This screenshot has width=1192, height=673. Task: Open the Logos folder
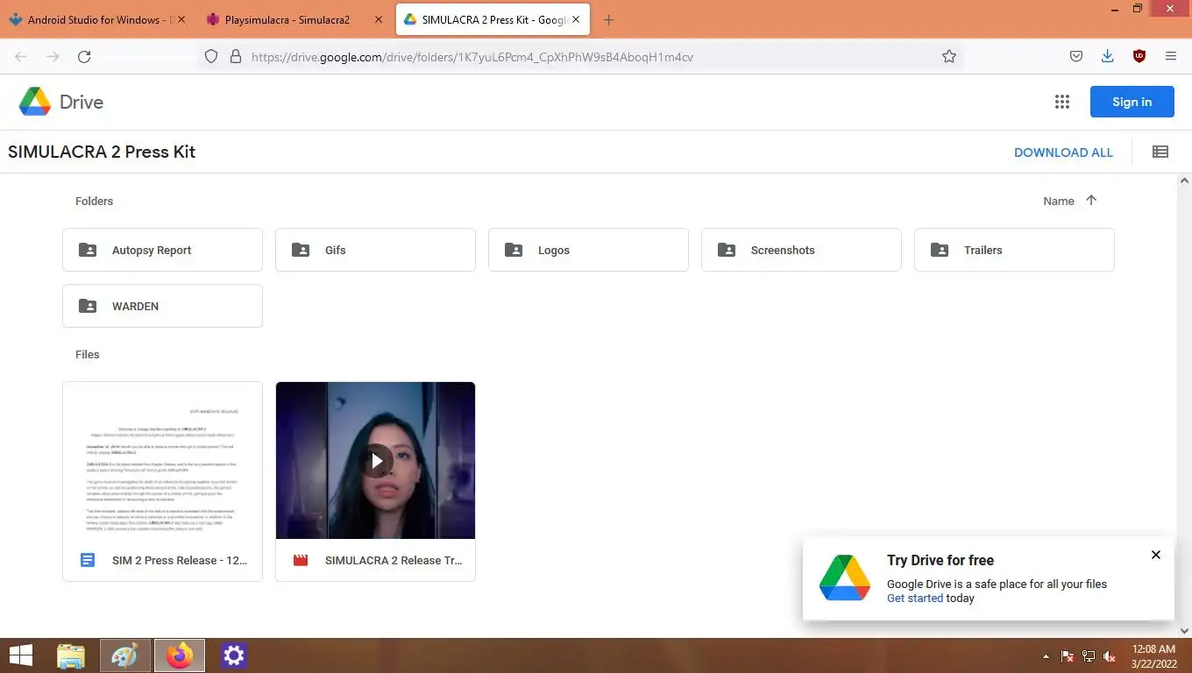coord(588,250)
